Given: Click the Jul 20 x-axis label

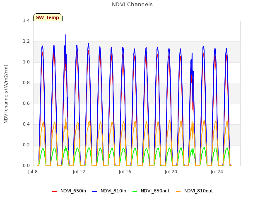Looking at the screenshot, I should point(171,172).
